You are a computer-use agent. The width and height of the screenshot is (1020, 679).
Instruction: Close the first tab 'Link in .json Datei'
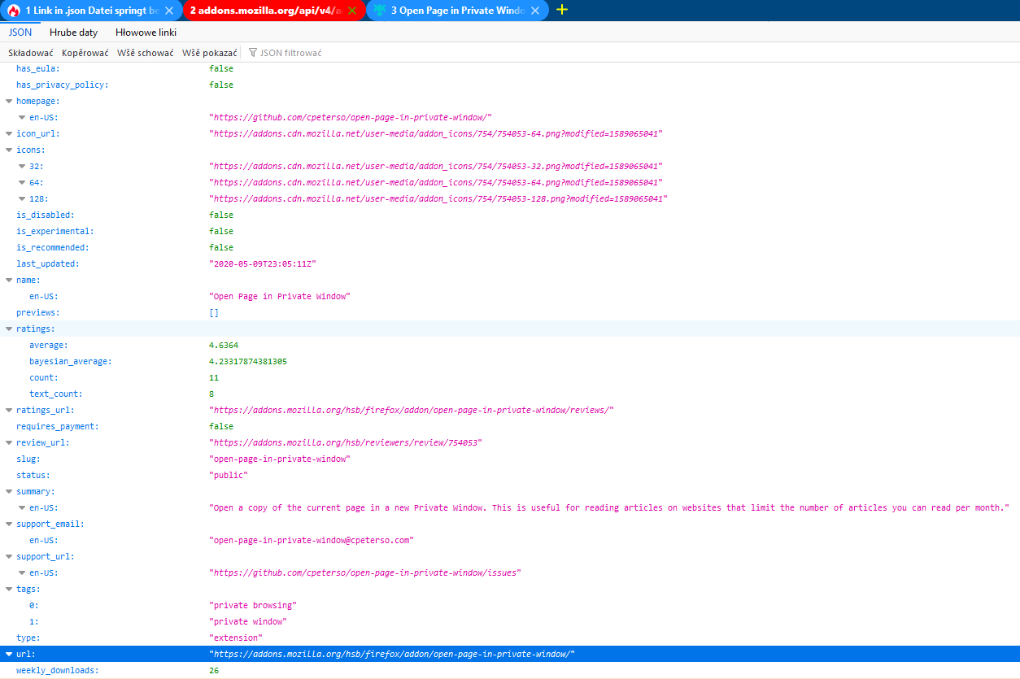point(169,11)
